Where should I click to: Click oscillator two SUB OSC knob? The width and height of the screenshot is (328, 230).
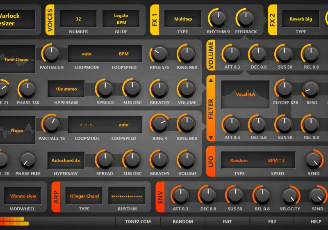(132, 160)
